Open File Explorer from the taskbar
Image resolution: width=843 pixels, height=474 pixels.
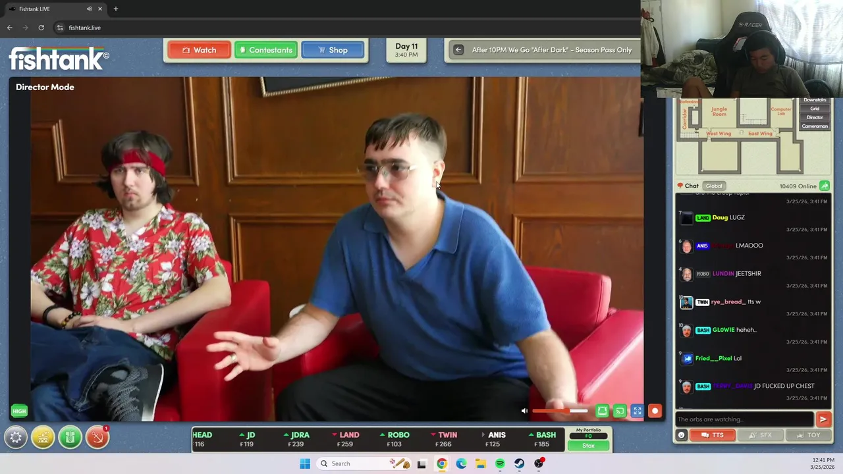481,463
